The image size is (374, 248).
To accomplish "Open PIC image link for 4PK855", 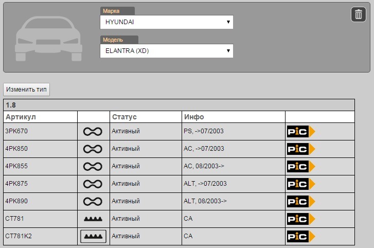I will 301,166.
